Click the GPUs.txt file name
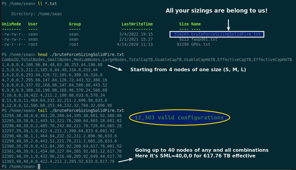This screenshot has width=296, height=170. point(201,44)
